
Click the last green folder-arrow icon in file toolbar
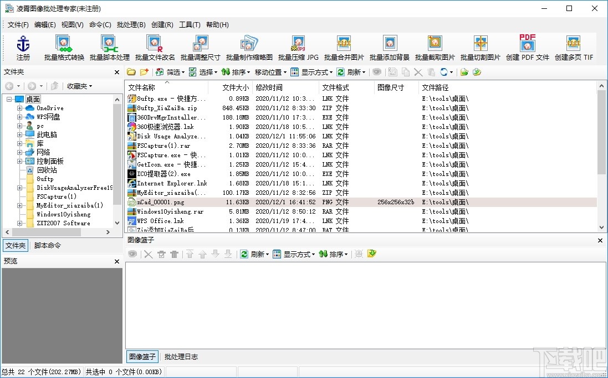477,72
